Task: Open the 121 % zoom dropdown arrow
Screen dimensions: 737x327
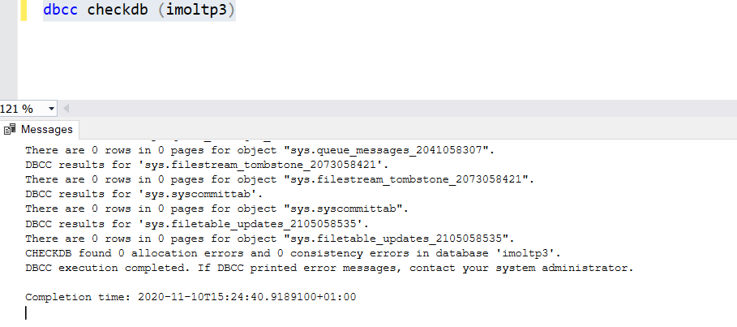Action: (x=53, y=109)
